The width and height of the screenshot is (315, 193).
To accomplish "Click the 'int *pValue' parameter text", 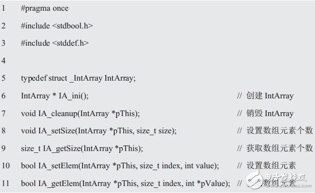I will tap(207, 184).
